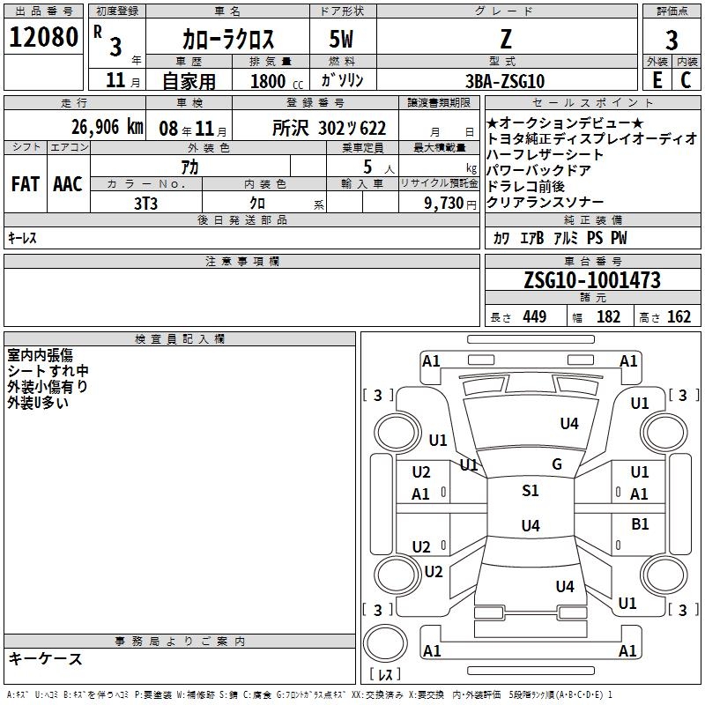The width and height of the screenshot is (705, 705).
Task: Select the vehicle history 自家用
Action: pyautogui.click(x=189, y=81)
